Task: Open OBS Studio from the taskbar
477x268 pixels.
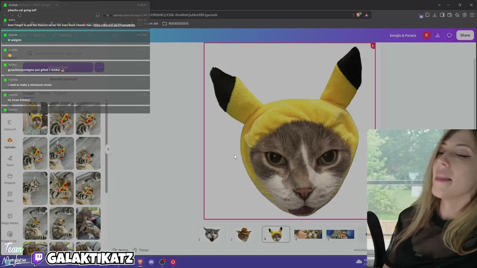Action: click(x=162, y=262)
